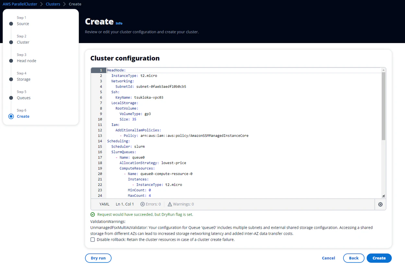This screenshot has height=269, width=405.
Task: Select Step 6 Create in wizard
Action: pos(23,116)
